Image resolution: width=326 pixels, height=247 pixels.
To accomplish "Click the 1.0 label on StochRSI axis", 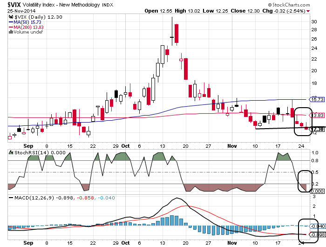I will coord(315,152).
